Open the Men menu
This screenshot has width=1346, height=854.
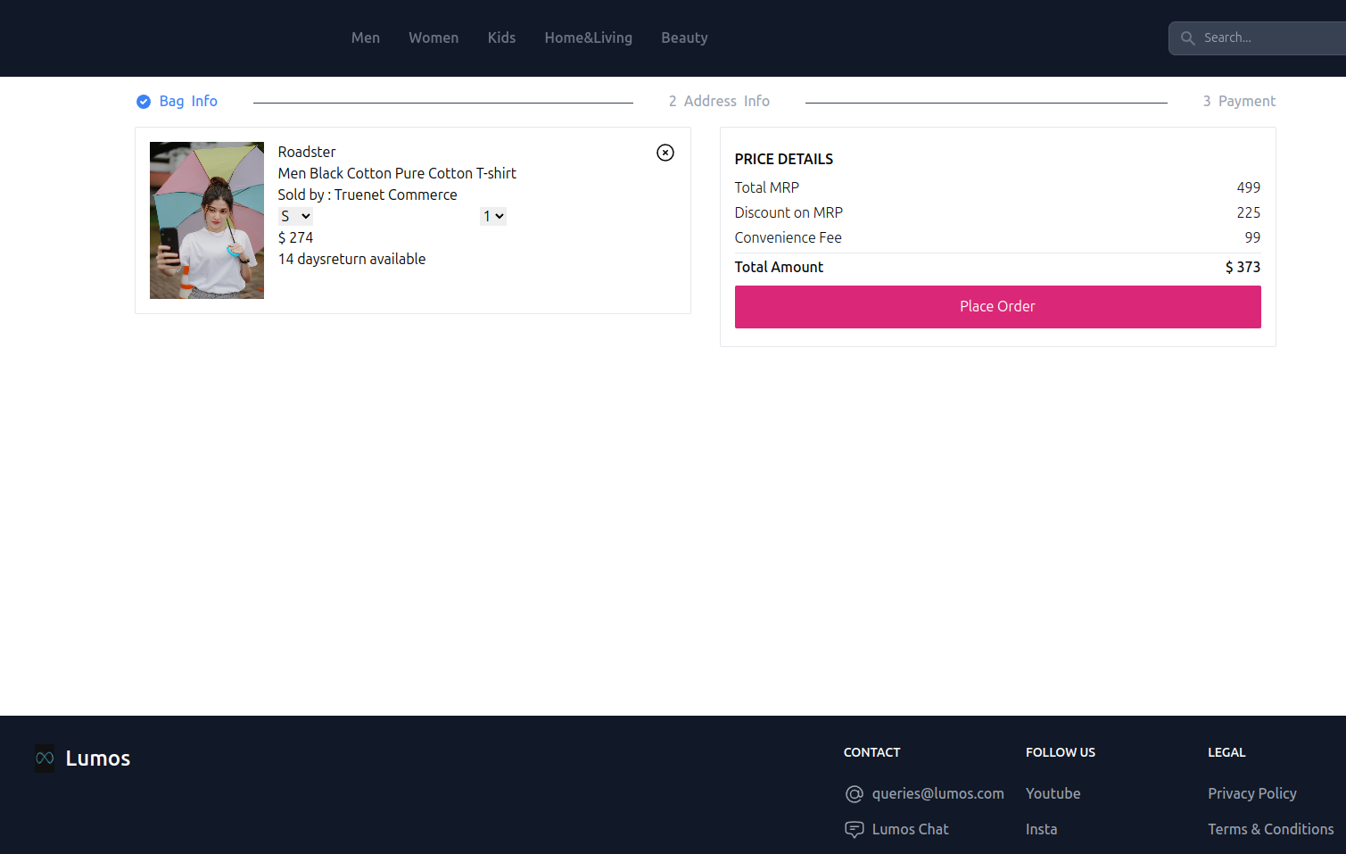click(x=365, y=37)
